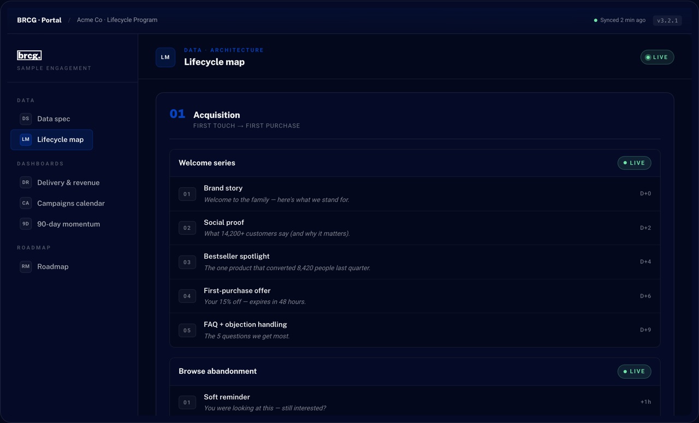The height and width of the screenshot is (423, 699).
Task: Click +1h timing for Soft reminder
Action: coord(645,402)
